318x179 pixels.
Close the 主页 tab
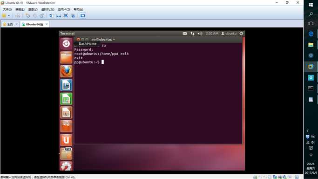pyautogui.click(x=17, y=24)
